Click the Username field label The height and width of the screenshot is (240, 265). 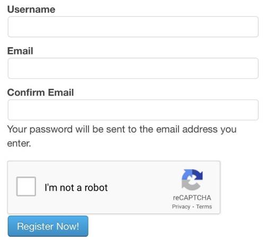[x=31, y=10]
